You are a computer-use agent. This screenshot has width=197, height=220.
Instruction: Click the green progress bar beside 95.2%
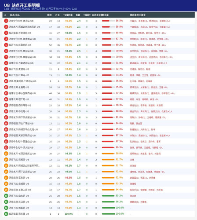(x=108, y=196)
